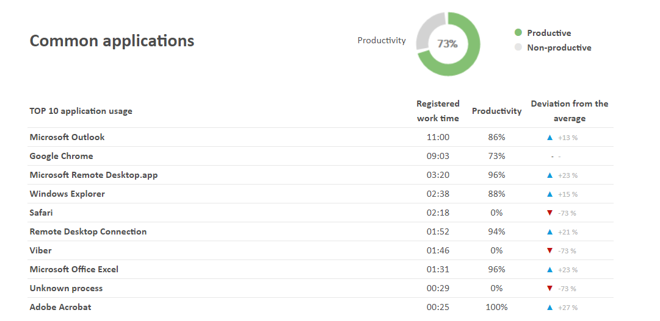Viewport: 660px width, 321px height.
Task: Click the Productivity column header in the table
Action: pos(496,111)
